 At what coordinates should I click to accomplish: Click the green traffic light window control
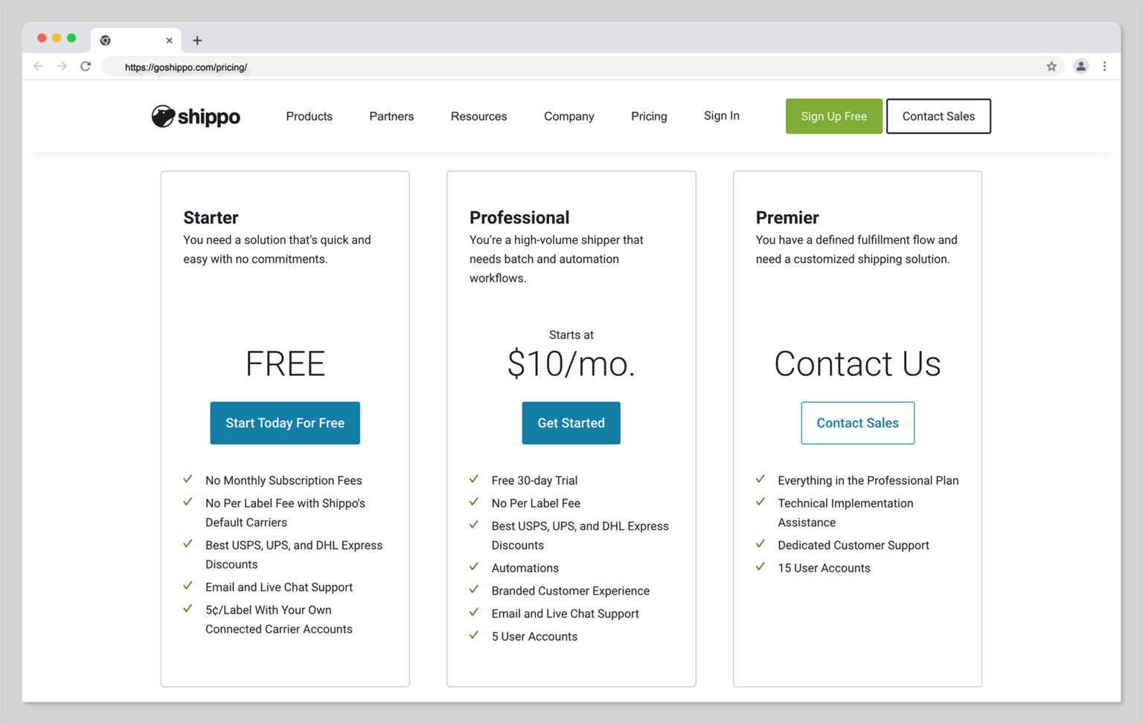[x=71, y=37]
